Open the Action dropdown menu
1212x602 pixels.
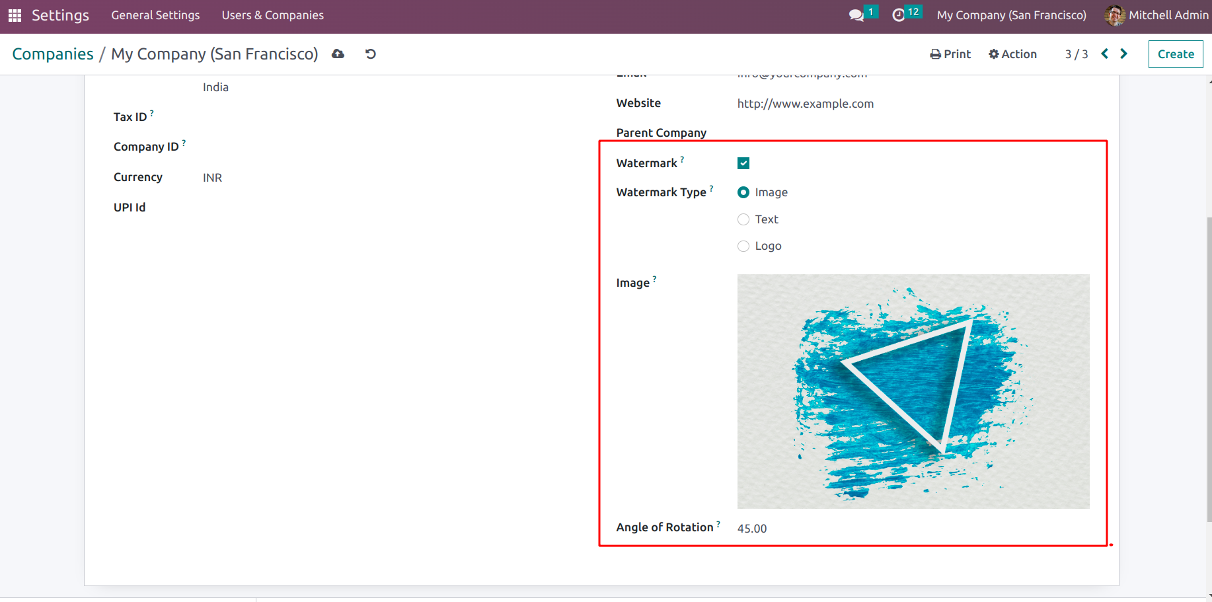(1012, 54)
